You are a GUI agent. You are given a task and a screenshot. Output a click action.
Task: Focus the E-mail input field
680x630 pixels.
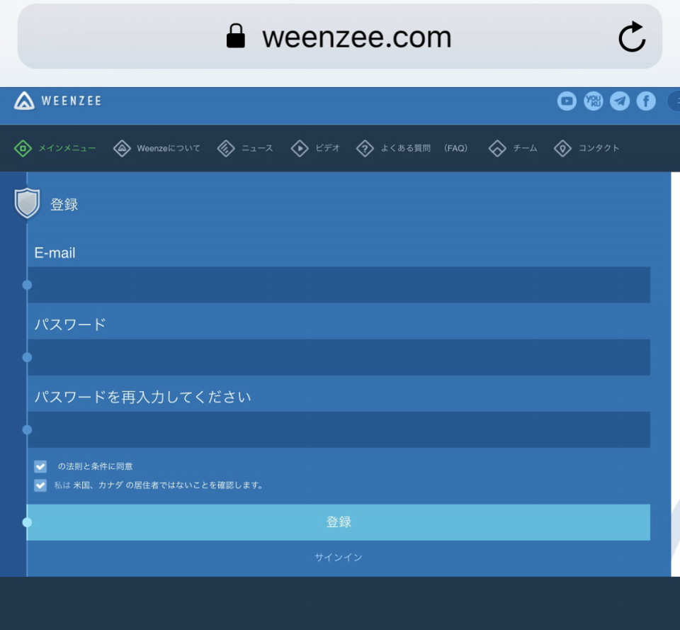[339, 285]
